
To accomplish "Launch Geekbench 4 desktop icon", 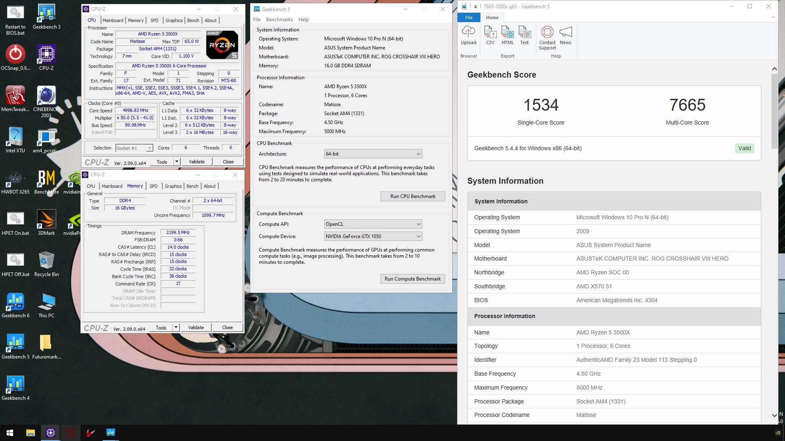I will pos(16,388).
